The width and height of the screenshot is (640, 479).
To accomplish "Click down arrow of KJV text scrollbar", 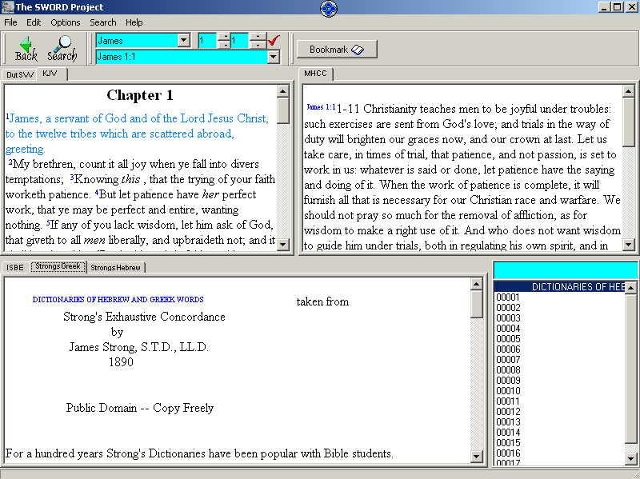I will [x=283, y=245].
